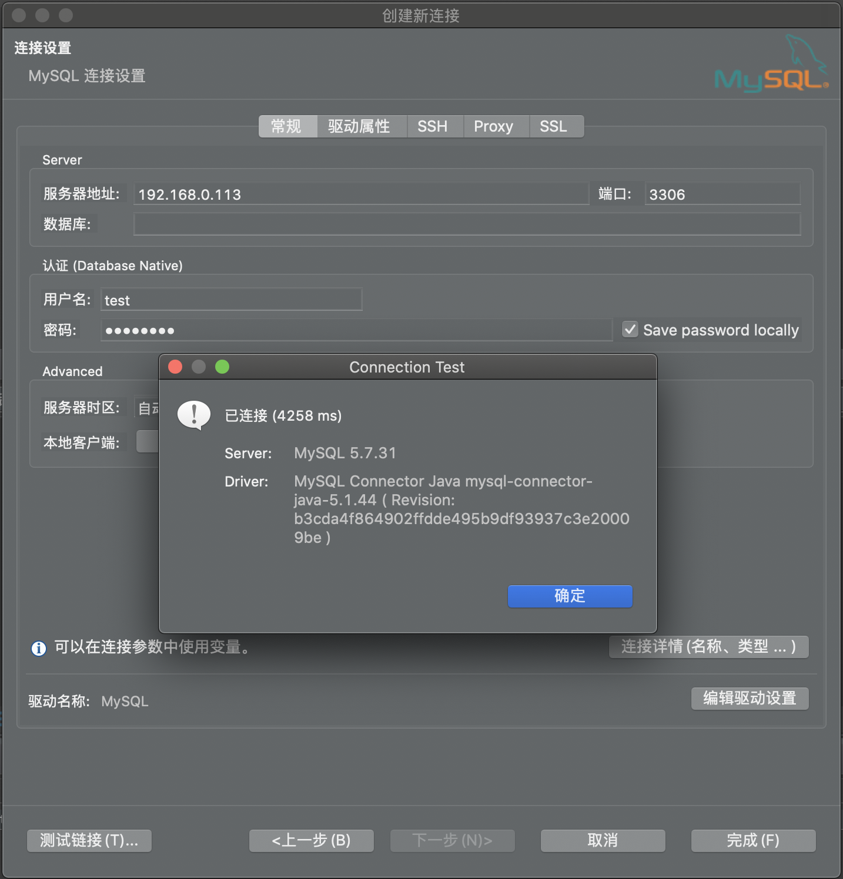Click the MySQL dolphin logo

pos(771,63)
